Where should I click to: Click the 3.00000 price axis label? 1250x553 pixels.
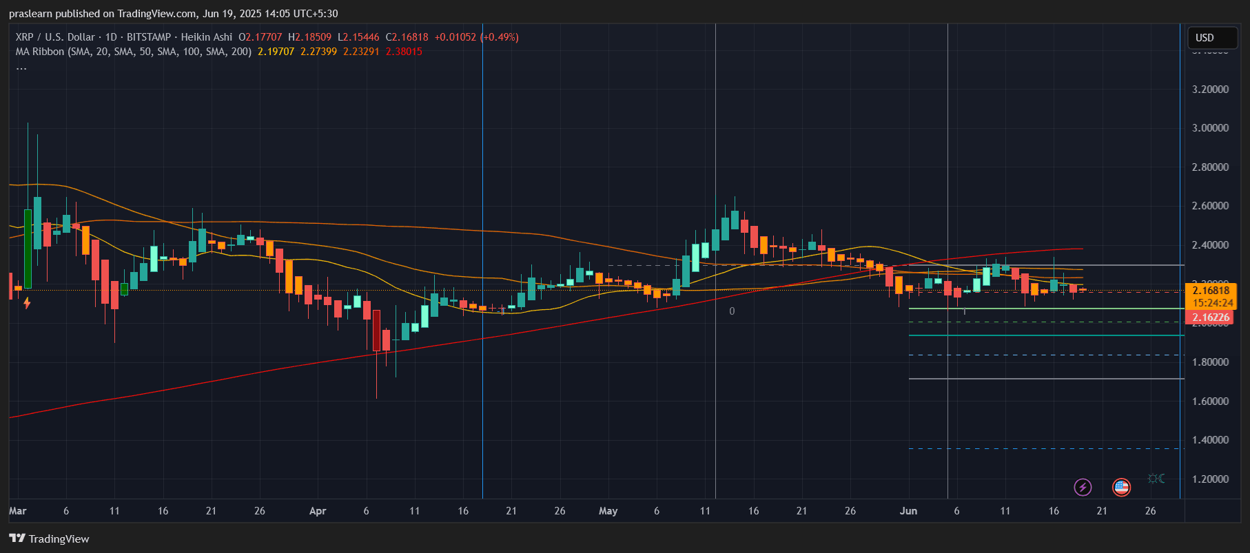(1210, 128)
